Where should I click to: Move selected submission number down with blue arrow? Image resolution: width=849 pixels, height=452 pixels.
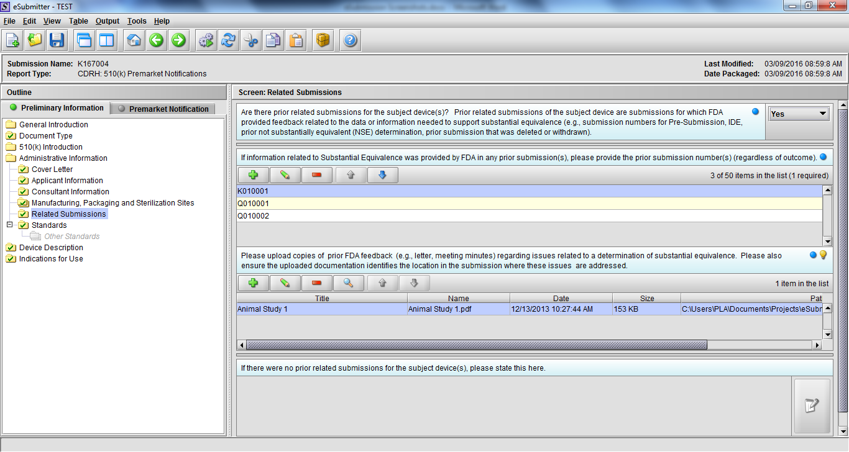tap(382, 176)
